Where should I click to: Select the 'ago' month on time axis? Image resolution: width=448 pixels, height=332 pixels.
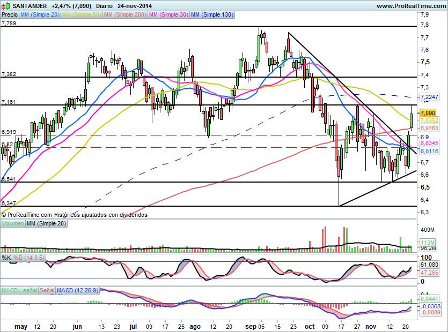click(195, 327)
